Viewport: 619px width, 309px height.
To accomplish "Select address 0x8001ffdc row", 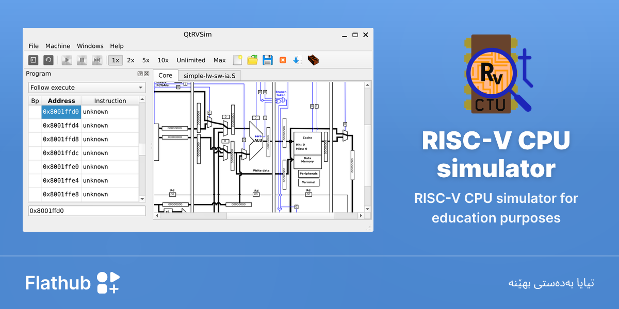I will [x=84, y=153].
